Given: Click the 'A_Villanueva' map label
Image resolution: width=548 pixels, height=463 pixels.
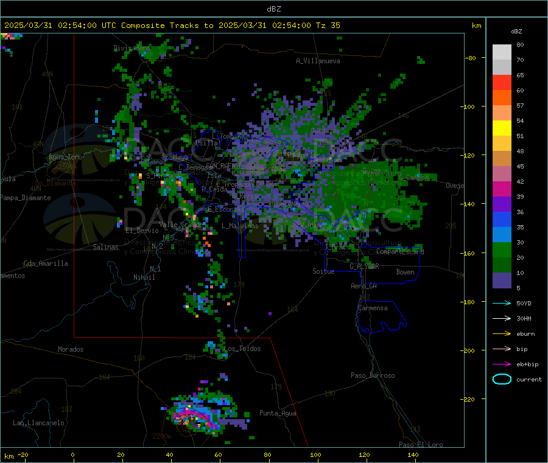Looking at the screenshot, I should [318, 61].
